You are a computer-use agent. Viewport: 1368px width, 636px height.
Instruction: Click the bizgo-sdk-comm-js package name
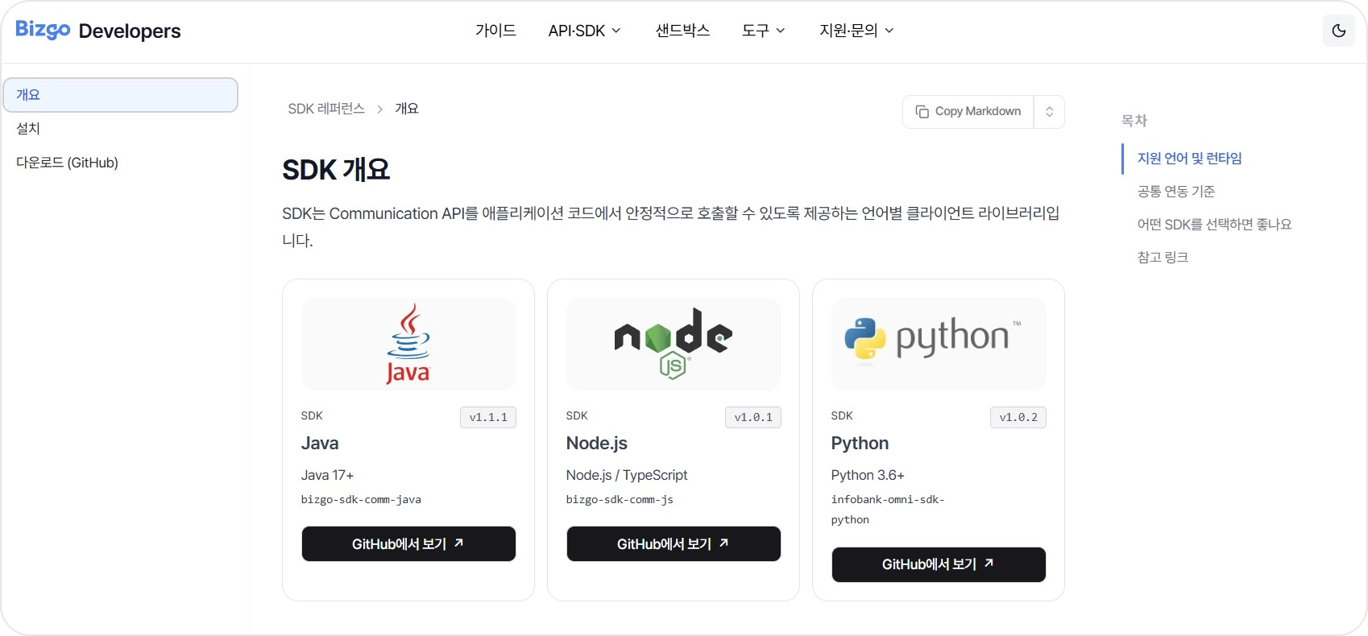pos(620,500)
